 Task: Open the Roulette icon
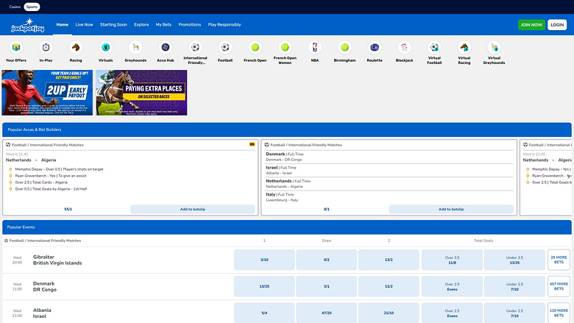[375, 48]
